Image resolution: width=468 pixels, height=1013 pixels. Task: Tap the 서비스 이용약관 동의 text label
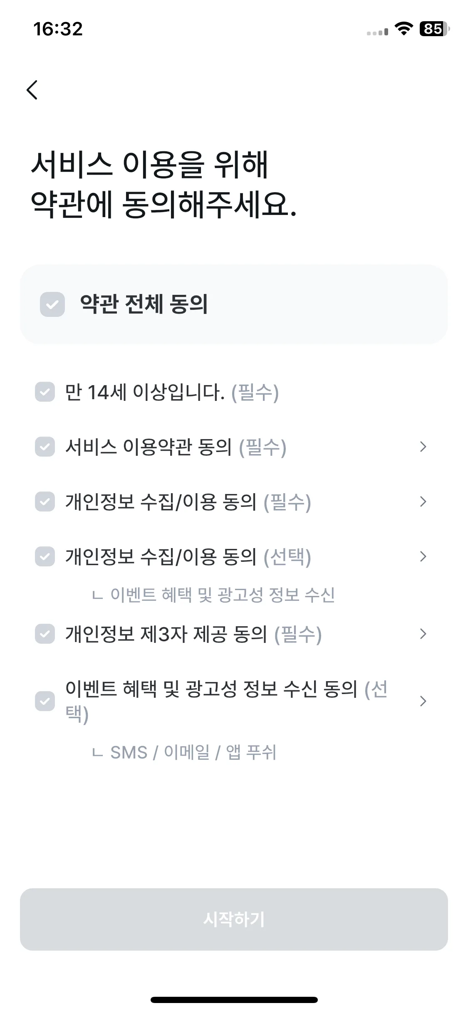(x=149, y=447)
